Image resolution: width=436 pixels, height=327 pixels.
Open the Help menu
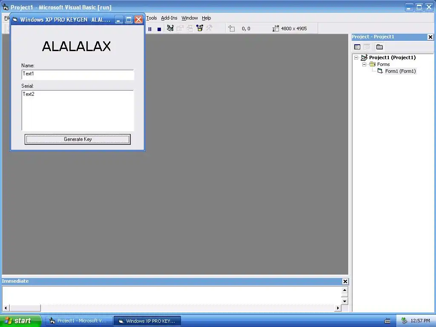click(x=207, y=18)
